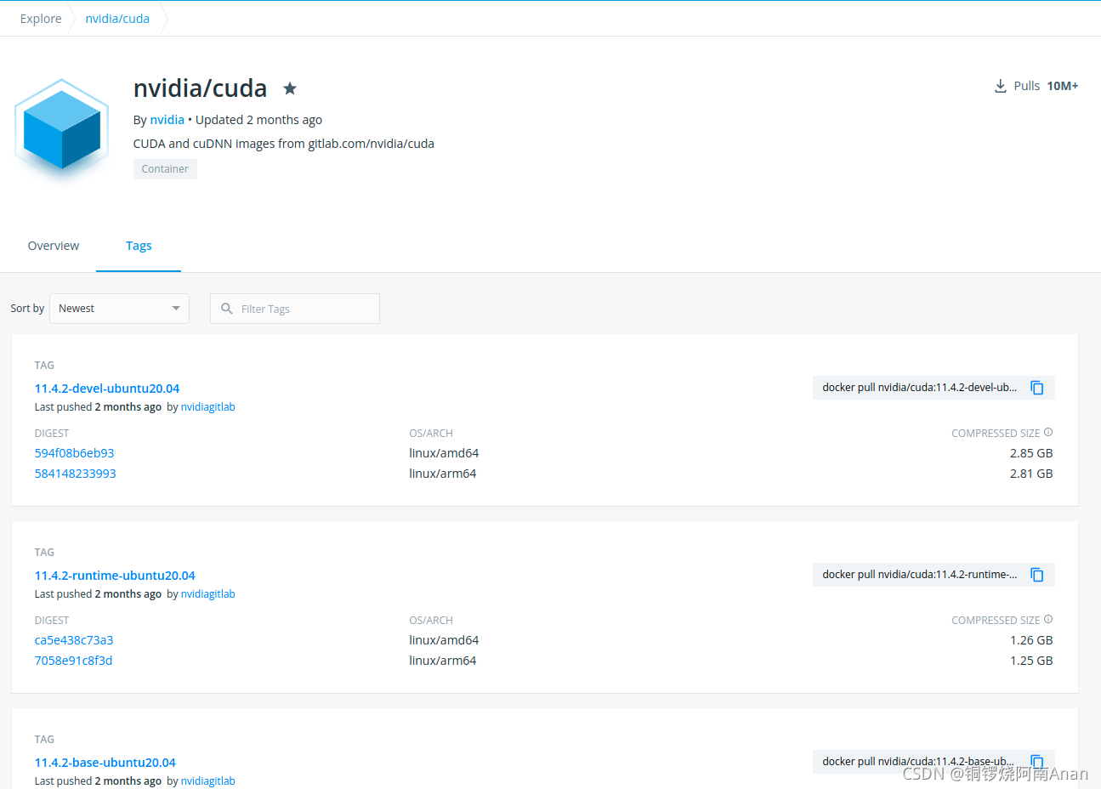Click the search magnifier in Filter Tags
The image size is (1101, 789).
click(x=226, y=308)
